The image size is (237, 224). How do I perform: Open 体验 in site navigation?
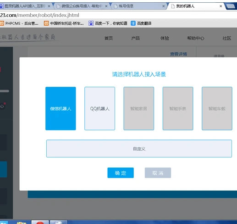click(x=165, y=38)
